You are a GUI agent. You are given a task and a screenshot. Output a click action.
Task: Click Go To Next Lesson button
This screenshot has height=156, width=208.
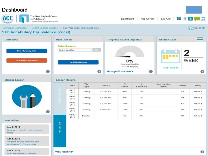(x=78, y=62)
